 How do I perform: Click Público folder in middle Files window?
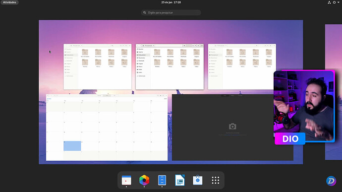(183, 63)
